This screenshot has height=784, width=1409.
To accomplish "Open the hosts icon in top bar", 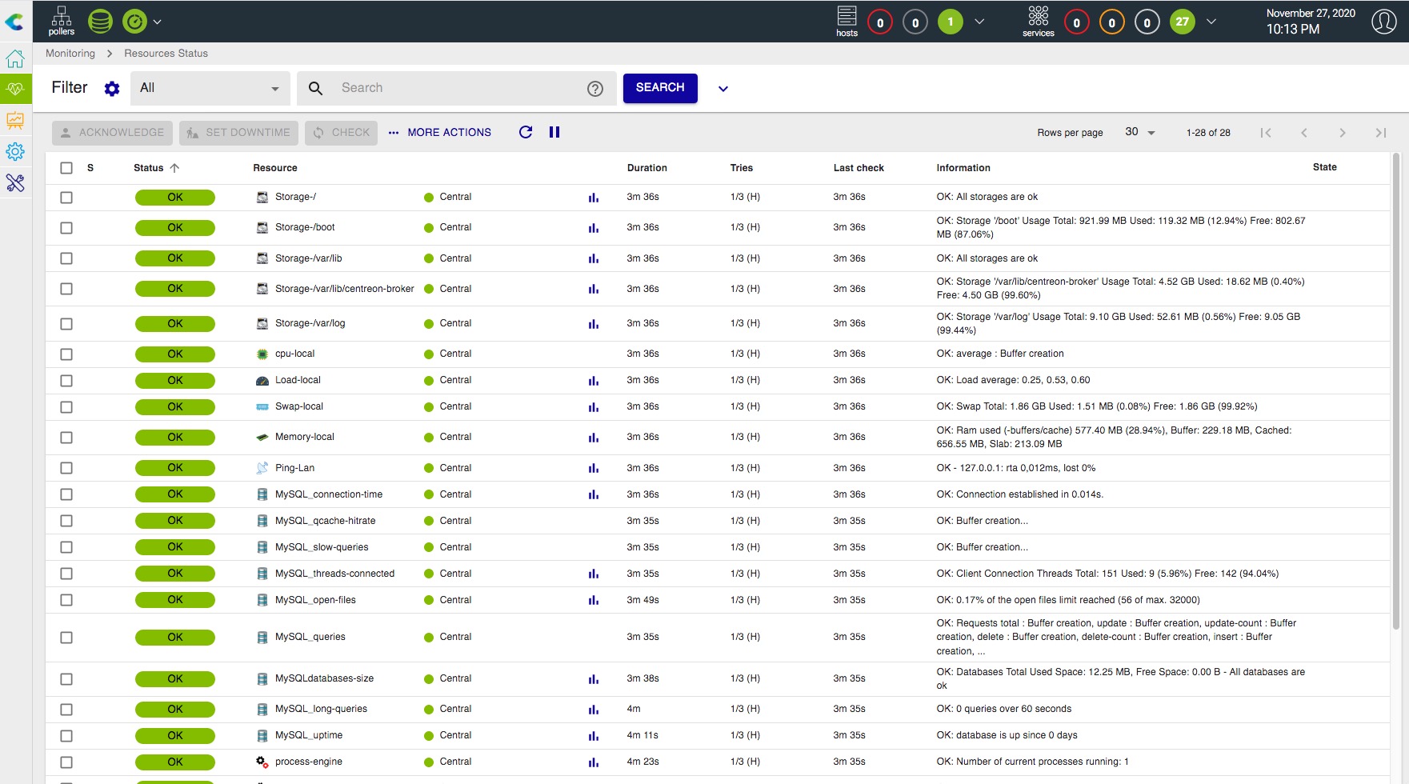I will coord(847,21).
